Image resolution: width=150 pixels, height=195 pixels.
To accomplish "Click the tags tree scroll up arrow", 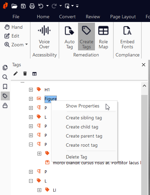I will (144, 86).
